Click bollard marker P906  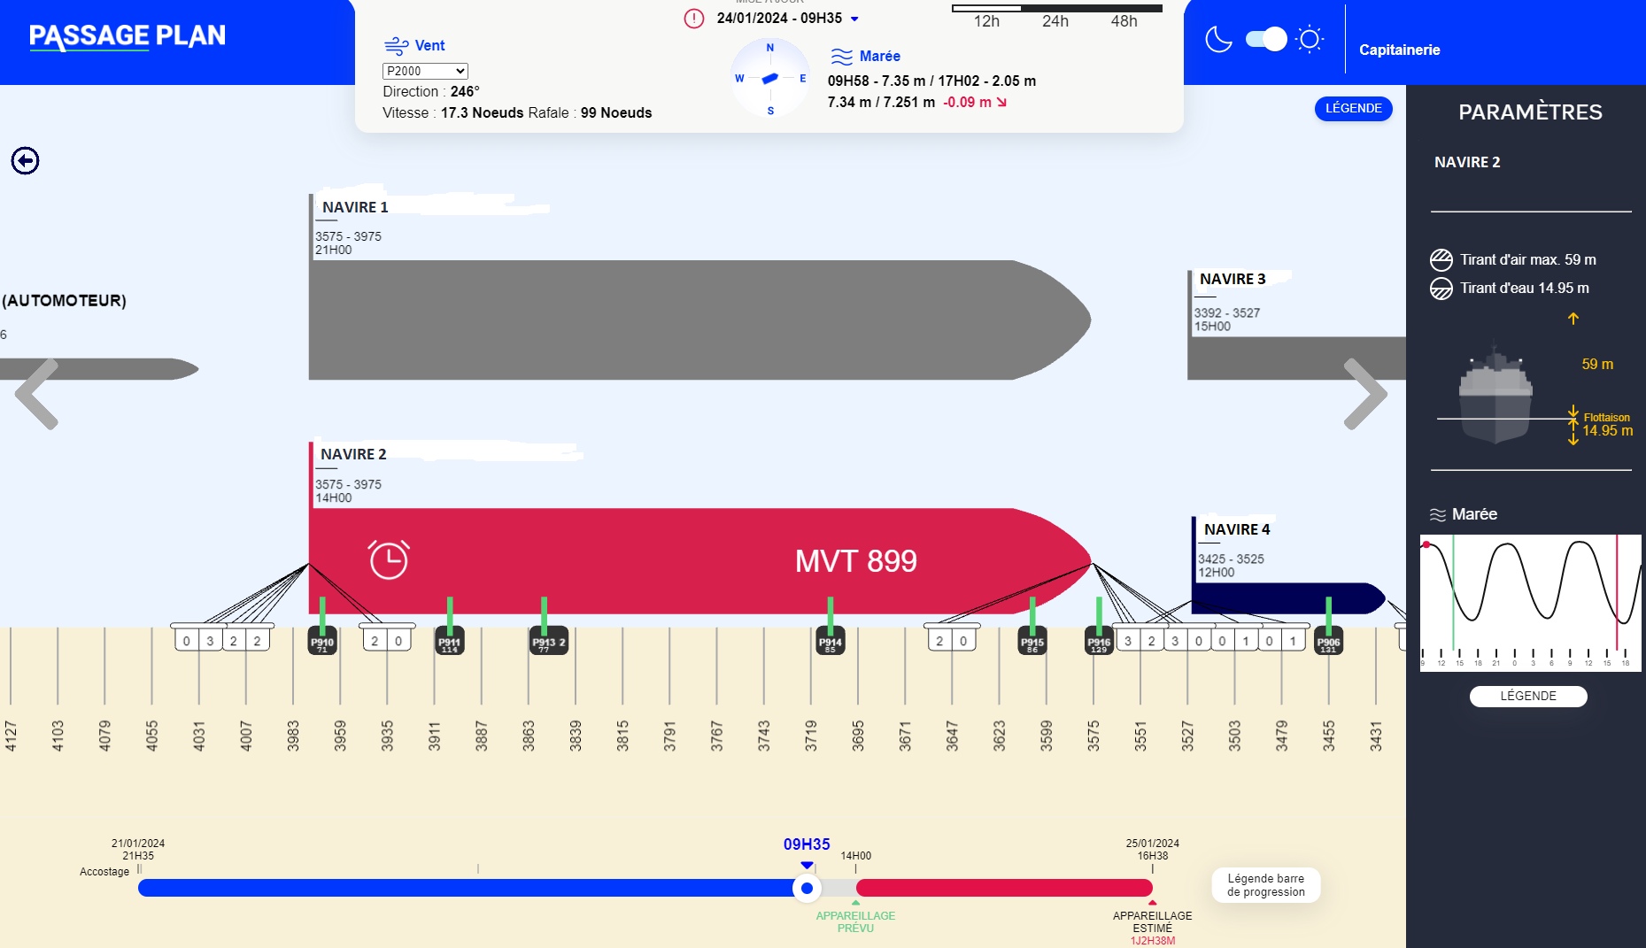tap(1328, 641)
